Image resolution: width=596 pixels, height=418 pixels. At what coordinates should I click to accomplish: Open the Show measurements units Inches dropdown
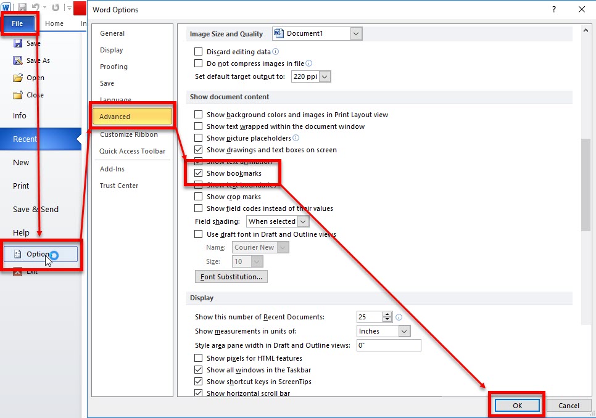coord(404,331)
